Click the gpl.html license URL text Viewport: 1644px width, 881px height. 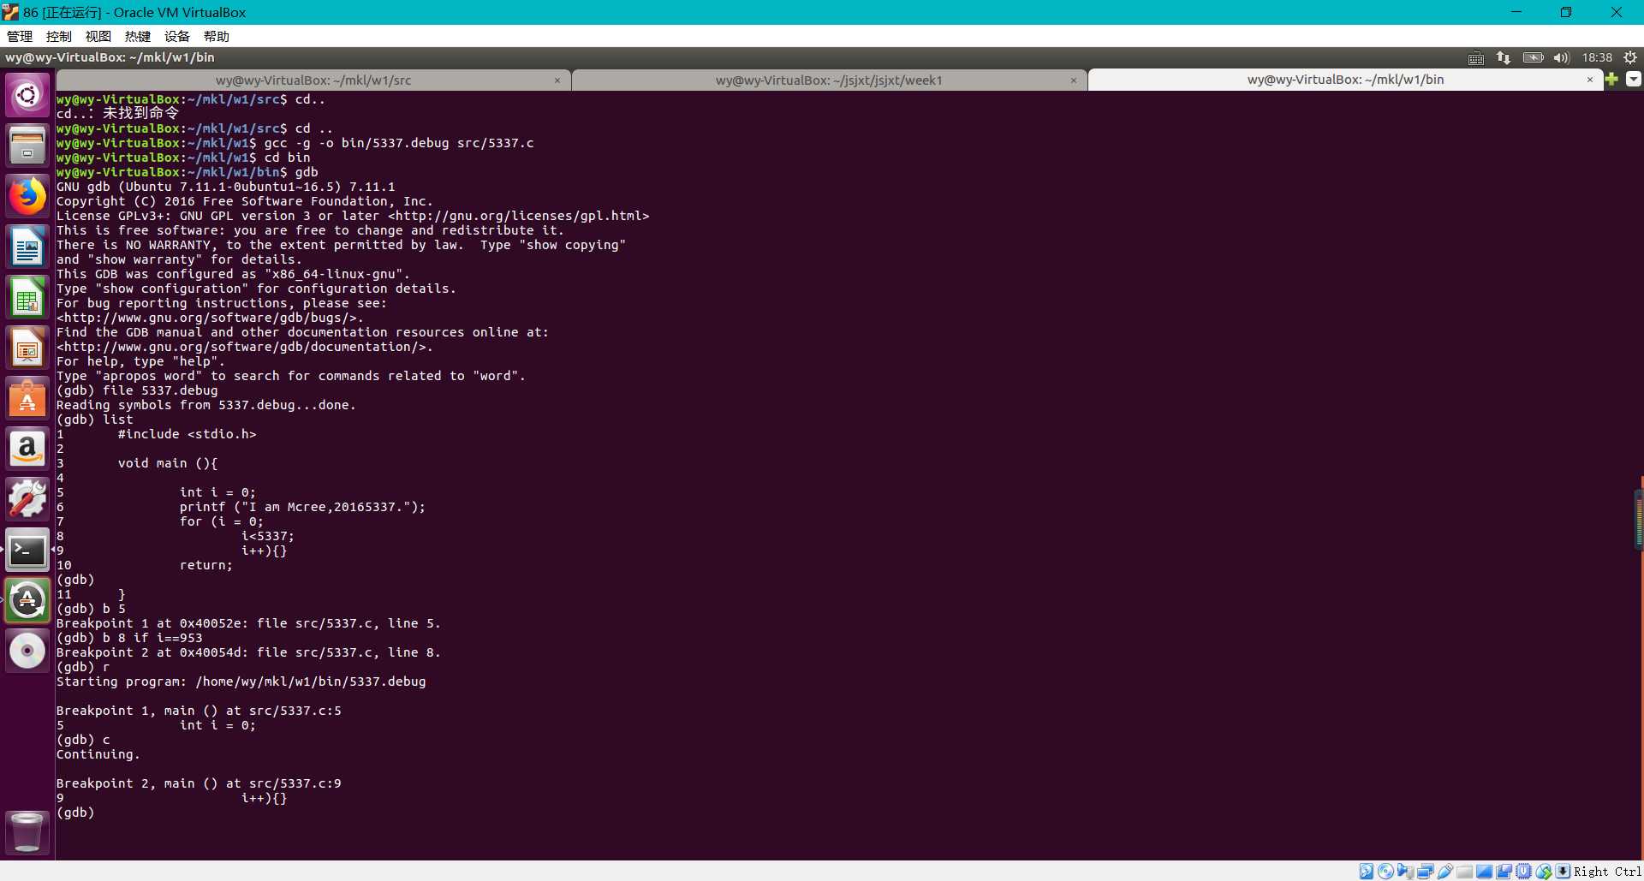click(518, 216)
